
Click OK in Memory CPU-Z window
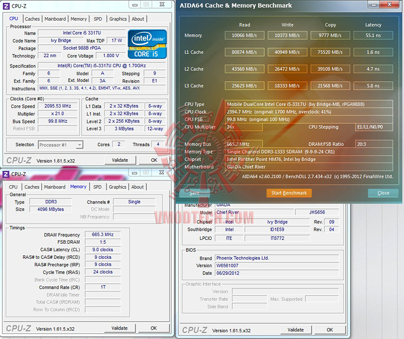pyautogui.click(x=154, y=328)
